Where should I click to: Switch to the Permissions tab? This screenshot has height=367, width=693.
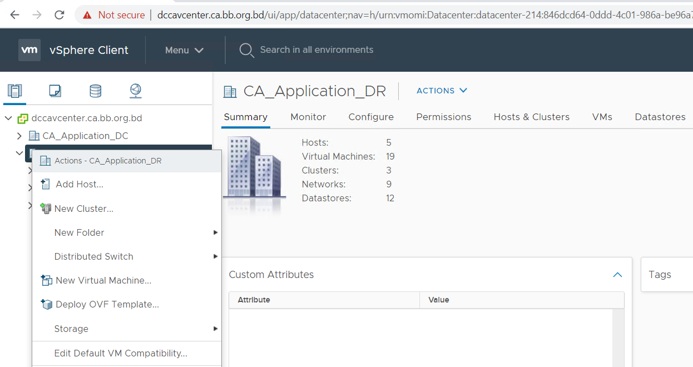[x=444, y=117]
